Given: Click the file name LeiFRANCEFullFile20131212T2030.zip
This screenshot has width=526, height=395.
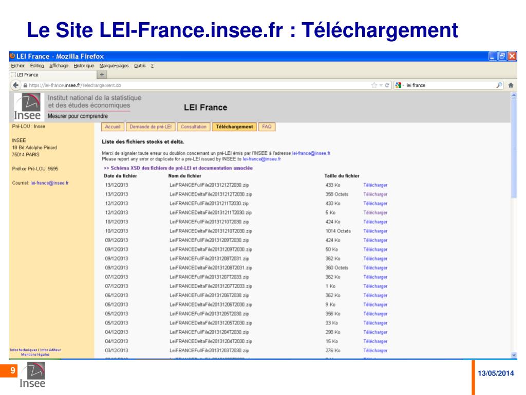Looking at the screenshot, I should pyautogui.click(x=209, y=185).
